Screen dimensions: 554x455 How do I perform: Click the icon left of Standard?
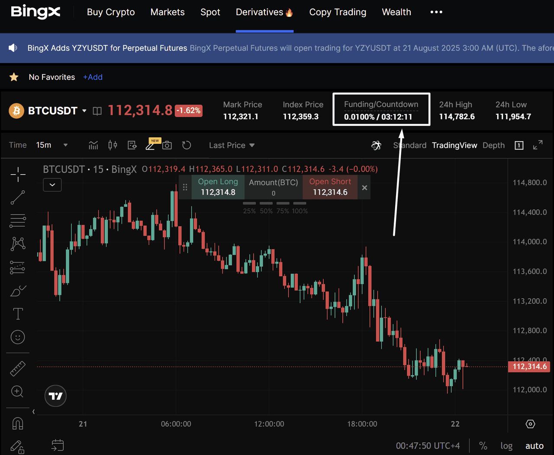click(377, 145)
